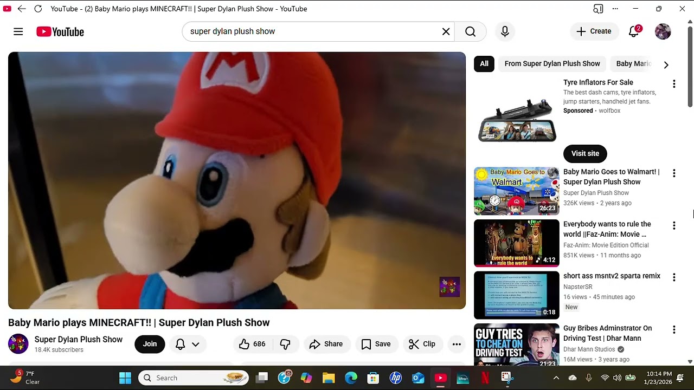
Task: Open the Windows Start menu
Action: coord(125,378)
